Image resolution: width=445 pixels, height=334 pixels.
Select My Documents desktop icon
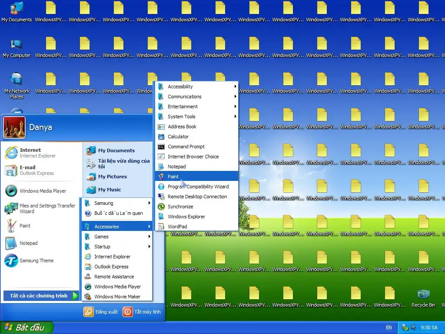point(17,12)
